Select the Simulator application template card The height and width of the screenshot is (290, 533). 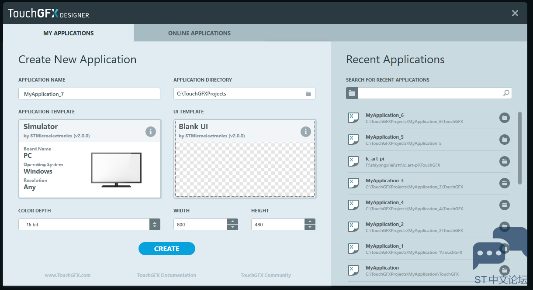click(x=90, y=159)
